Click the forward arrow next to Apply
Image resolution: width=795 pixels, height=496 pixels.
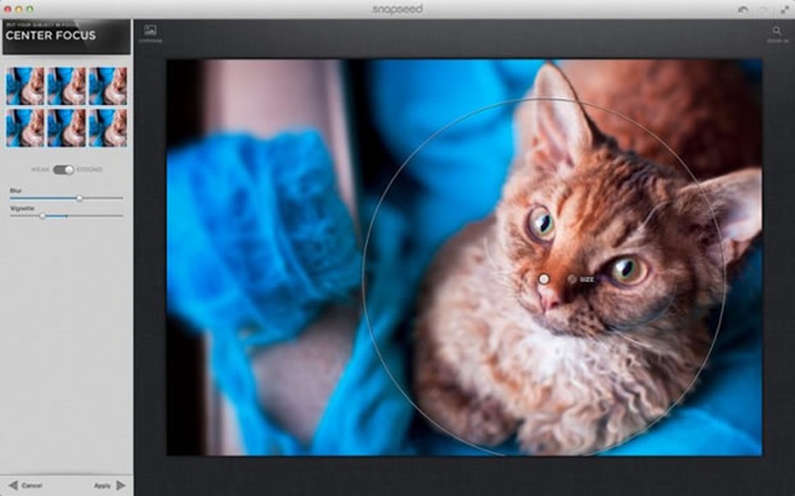(x=119, y=486)
